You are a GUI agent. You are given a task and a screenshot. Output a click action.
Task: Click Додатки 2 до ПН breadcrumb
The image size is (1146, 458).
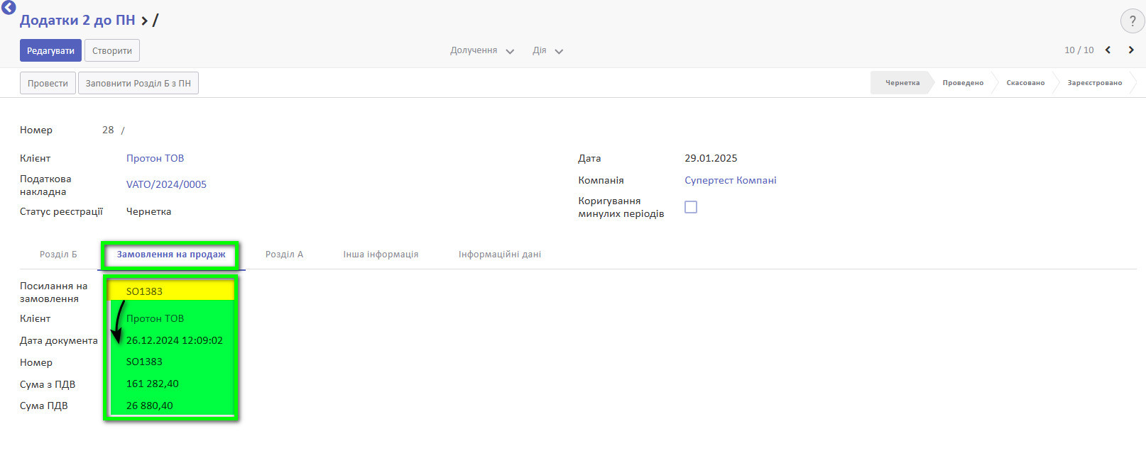[x=77, y=20]
